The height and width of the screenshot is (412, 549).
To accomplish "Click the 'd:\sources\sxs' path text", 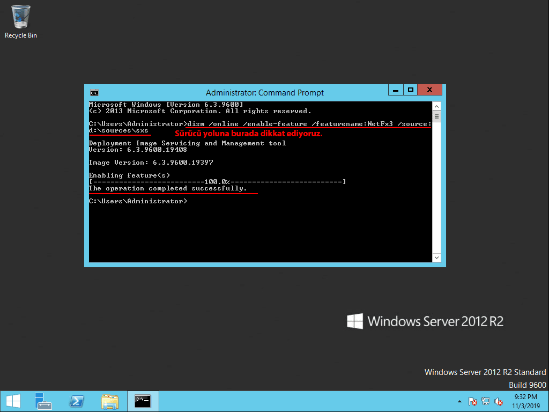I will coord(118,130).
